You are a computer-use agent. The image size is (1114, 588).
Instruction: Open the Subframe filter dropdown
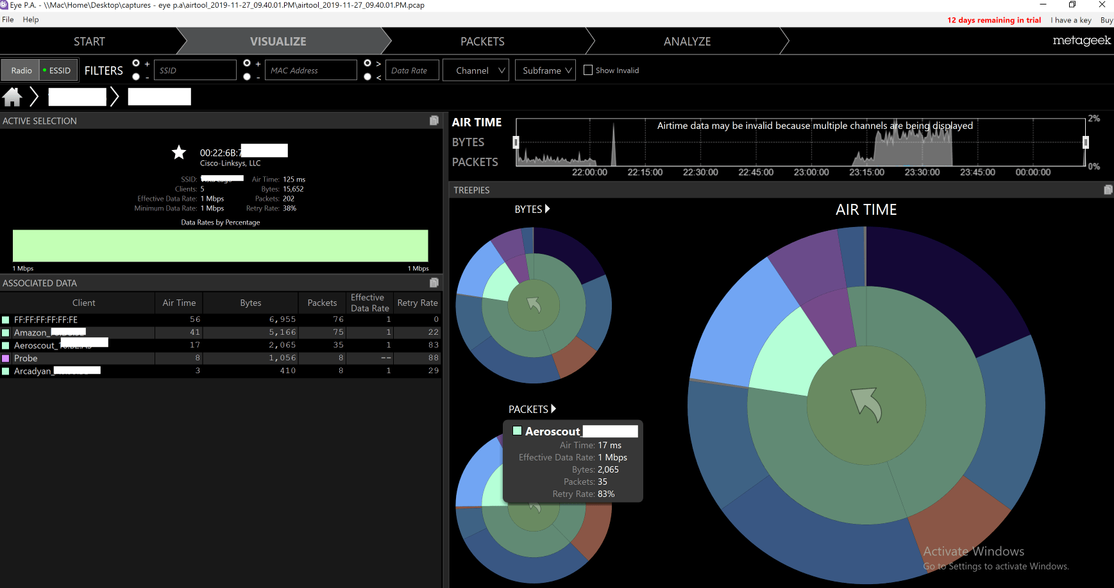tap(545, 71)
